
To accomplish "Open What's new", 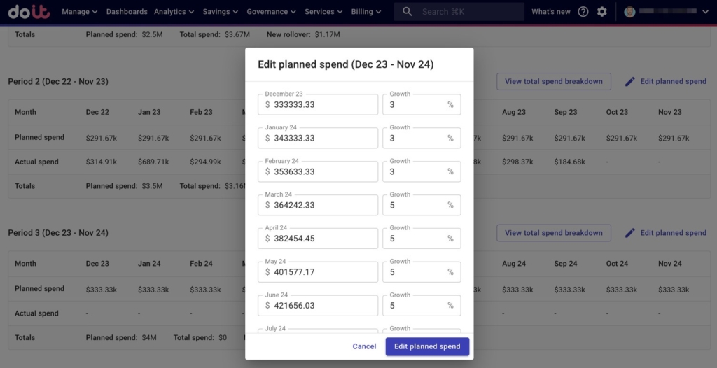I will click(550, 12).
